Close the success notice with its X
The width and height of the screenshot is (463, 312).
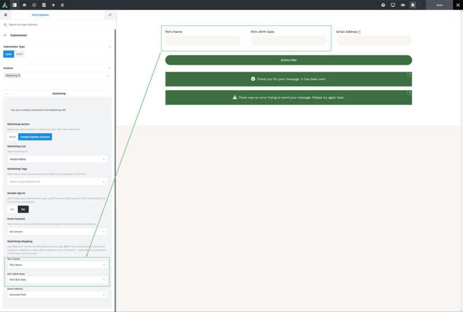click(x=410, y=74)
